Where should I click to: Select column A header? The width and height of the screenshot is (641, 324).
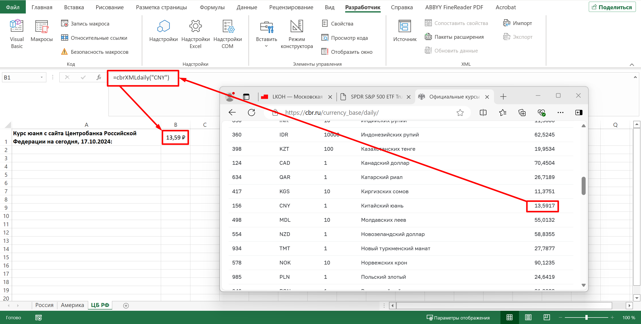(x=86, y=125)
